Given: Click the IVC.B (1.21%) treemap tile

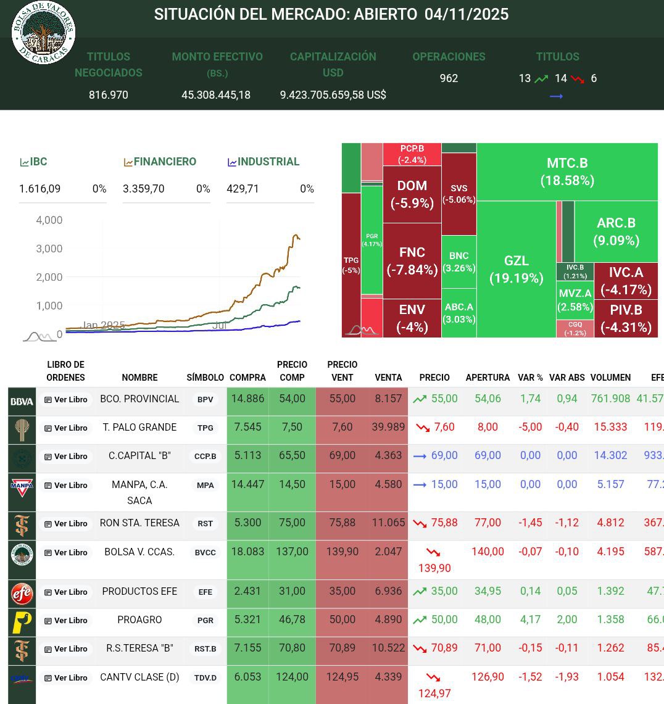Looking at the screenshot, I should (x=575, y=271).
